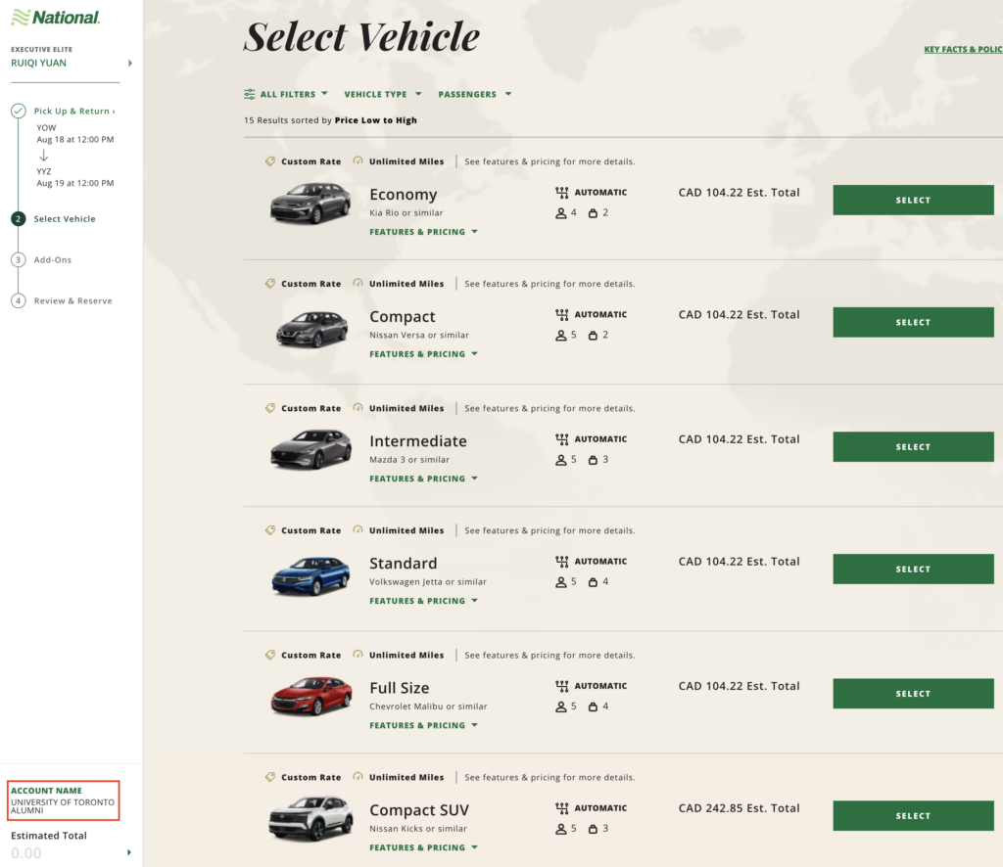Click the Select Vehicle step label
1003x867 pixels.
pos(65,218)
